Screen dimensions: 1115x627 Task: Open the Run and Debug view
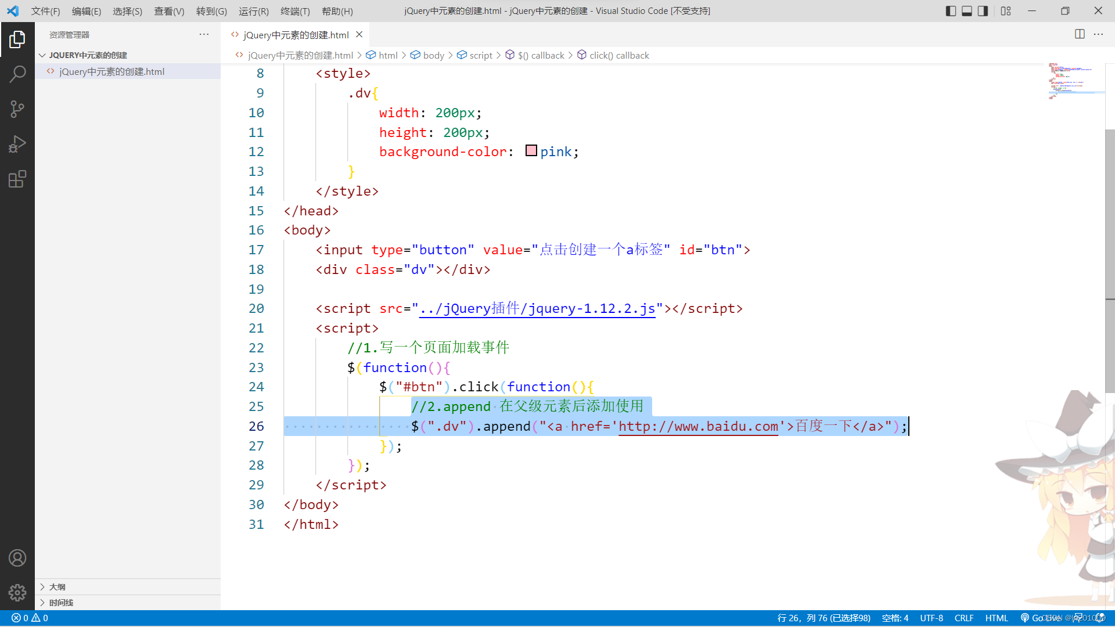[17, 144]
